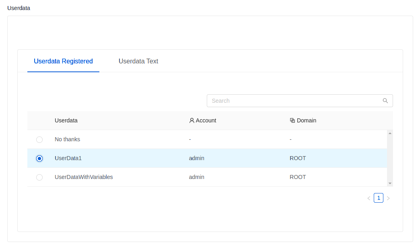Switch to the Userdata Text tab

138,61
